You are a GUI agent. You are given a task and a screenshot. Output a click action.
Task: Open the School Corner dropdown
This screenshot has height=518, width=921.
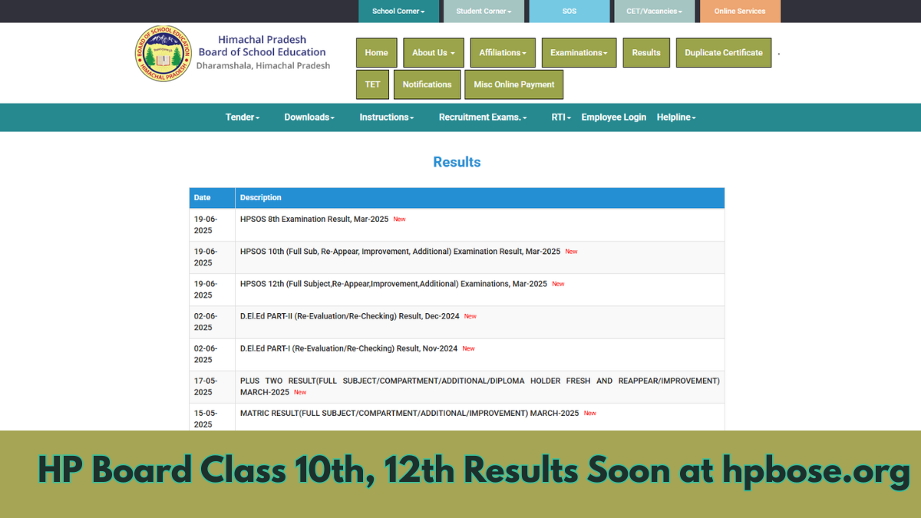click(x=398, y=12)
